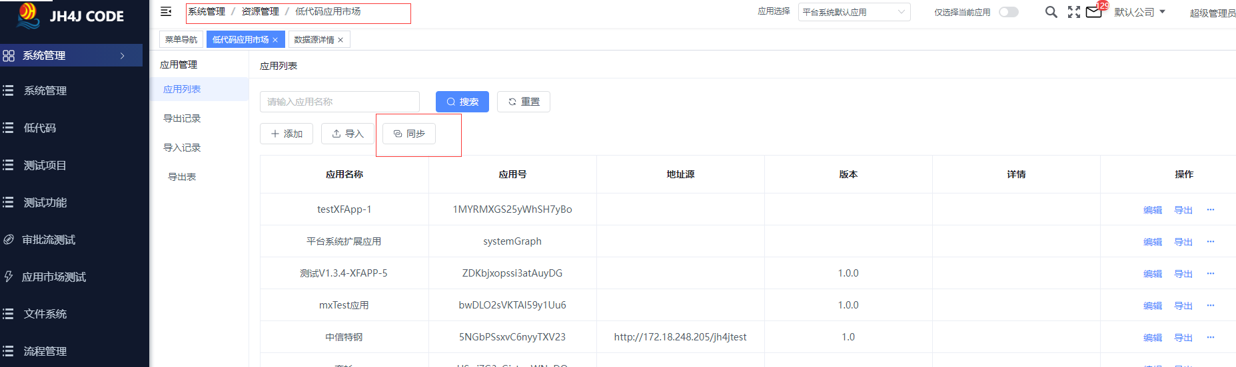Click the systemGraph app number cell
Screen dimensions: 1236x367
coord(512,241)
